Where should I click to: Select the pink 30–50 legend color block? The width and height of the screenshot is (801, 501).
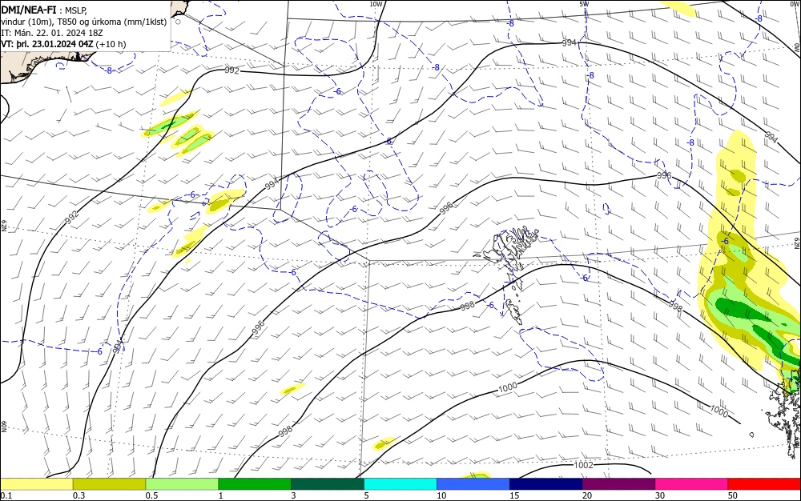pyautogui.click(x=692, y=484)
